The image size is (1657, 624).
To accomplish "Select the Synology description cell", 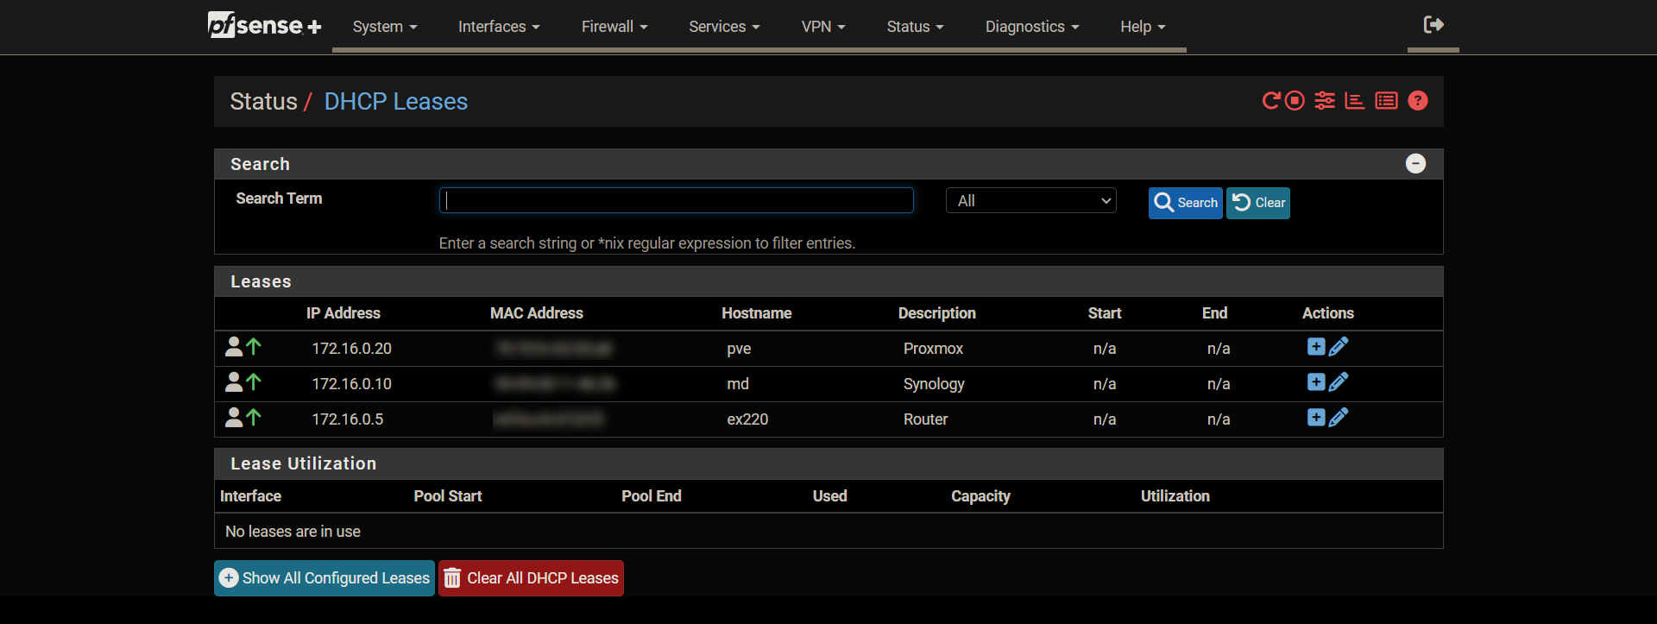I will (934, 384).
